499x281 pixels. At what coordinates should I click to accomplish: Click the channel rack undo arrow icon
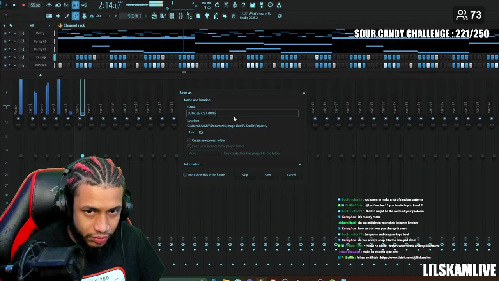pos(11,25)
